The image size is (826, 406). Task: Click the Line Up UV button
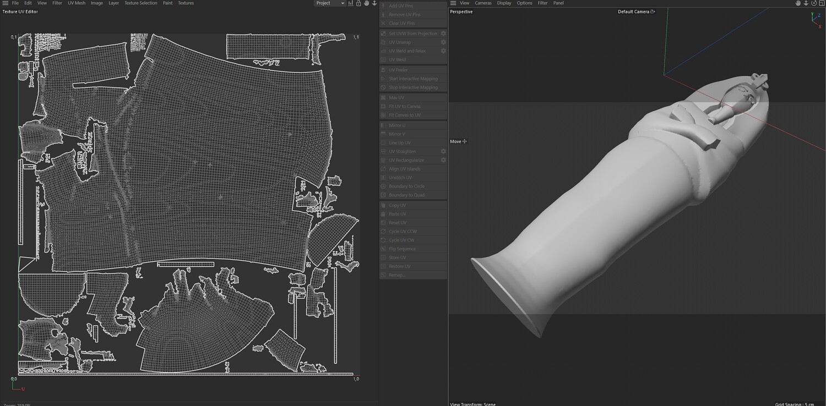(x=413, y=143)
